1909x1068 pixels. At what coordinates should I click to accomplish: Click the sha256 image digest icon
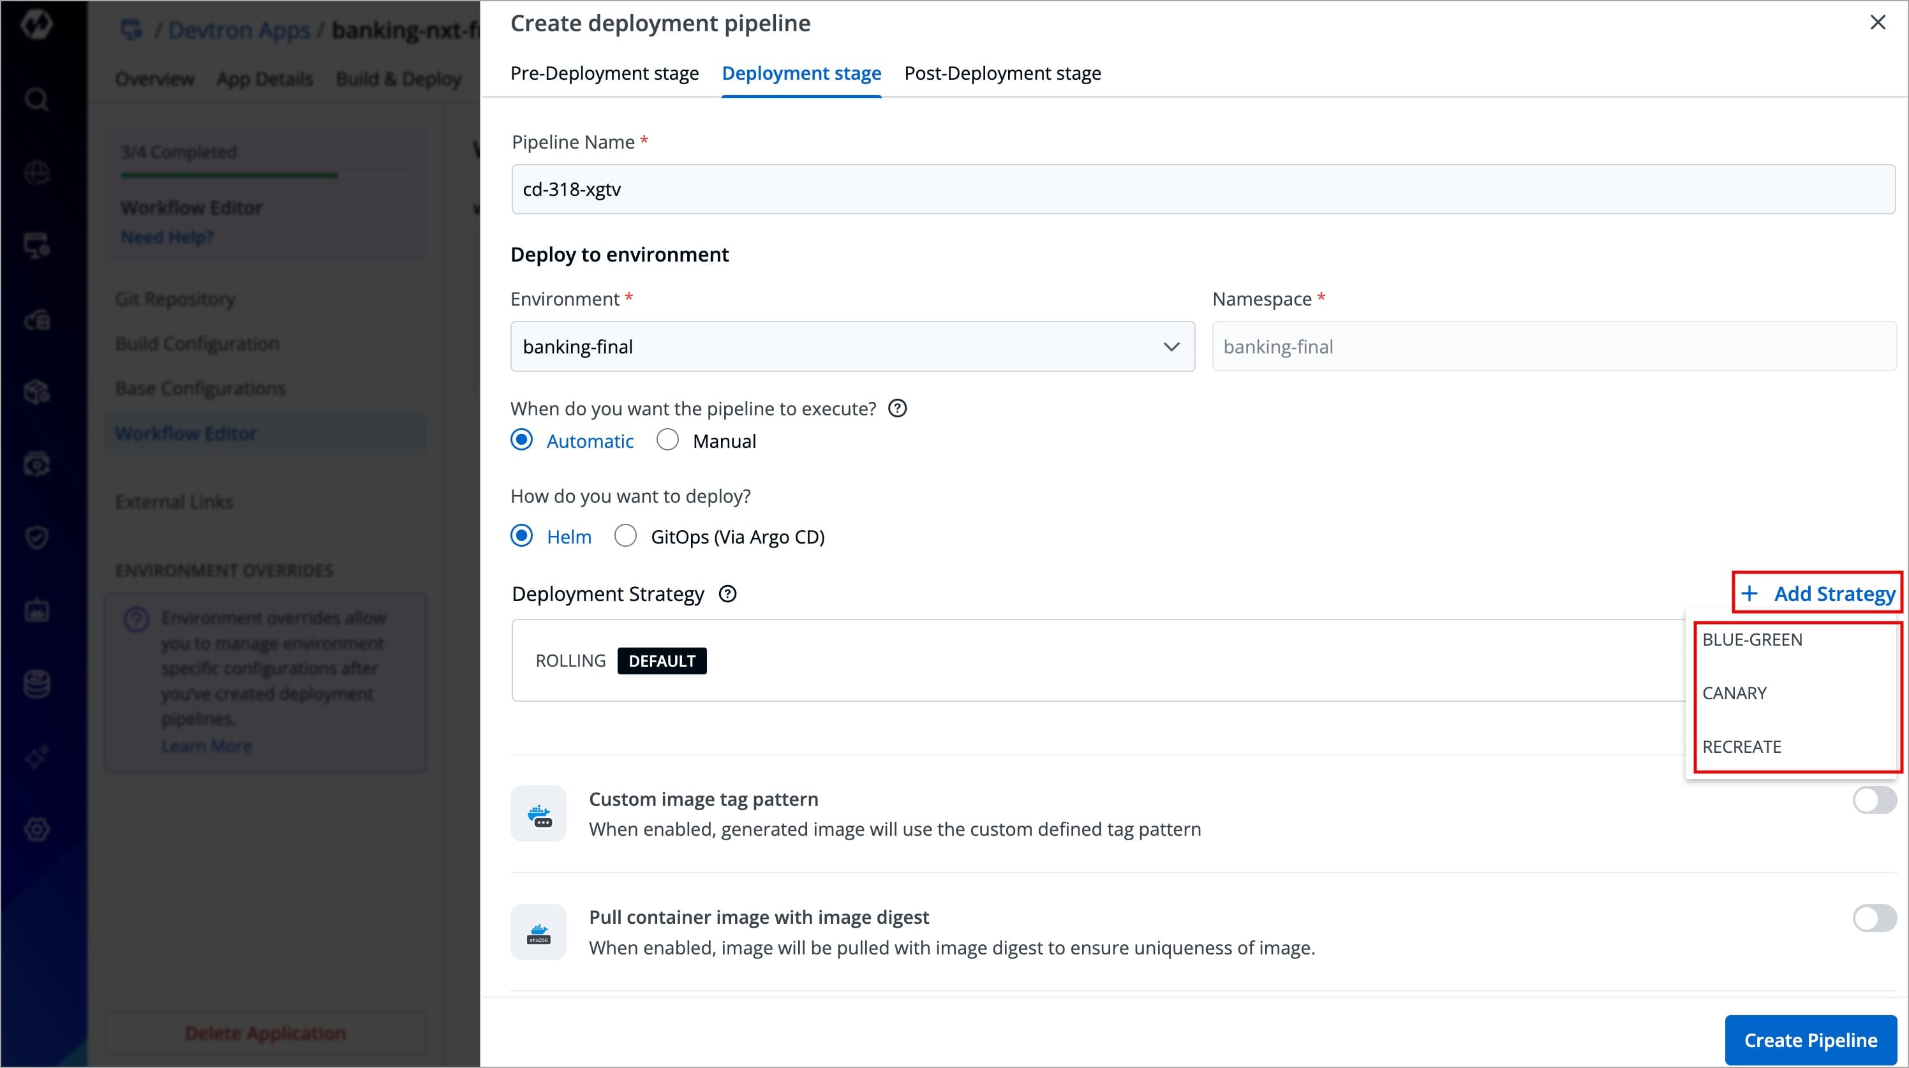click(539, 932)
